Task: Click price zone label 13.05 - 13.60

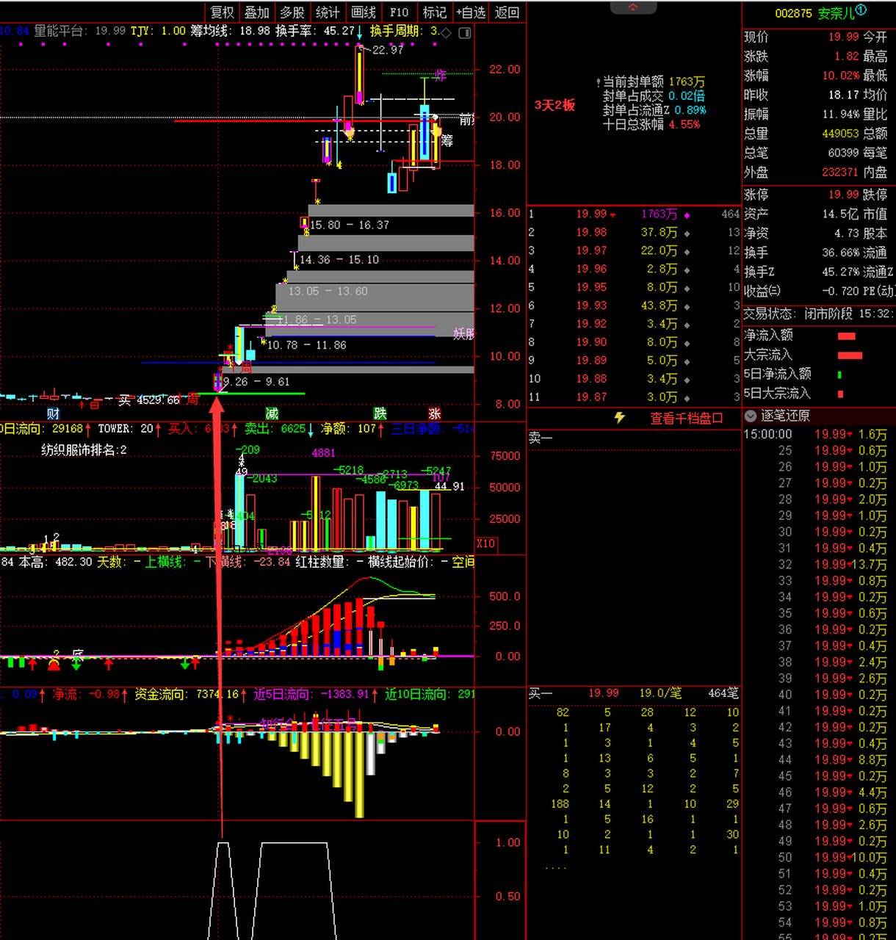Action: tap(328, 291)
